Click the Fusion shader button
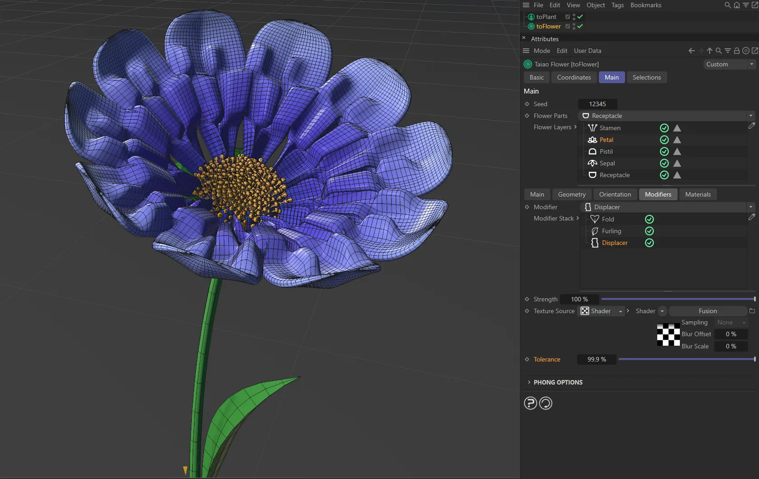Viewport: 759px width, 479px height. 707,311
